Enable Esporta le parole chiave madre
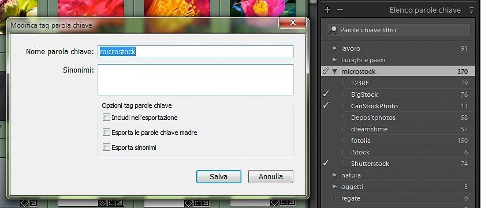The width and height of the screenshot is (481, 208). [106, 133]
